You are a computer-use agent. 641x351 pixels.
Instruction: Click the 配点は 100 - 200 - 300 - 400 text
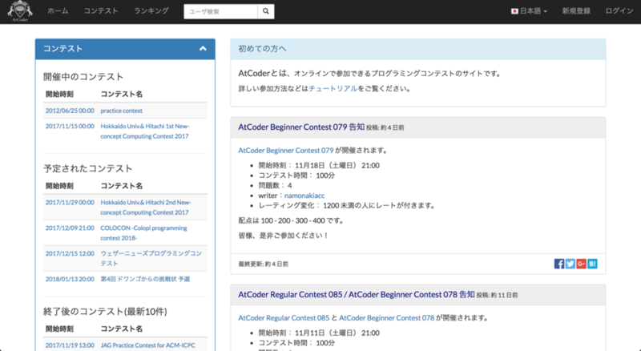[x=292, y=220]
